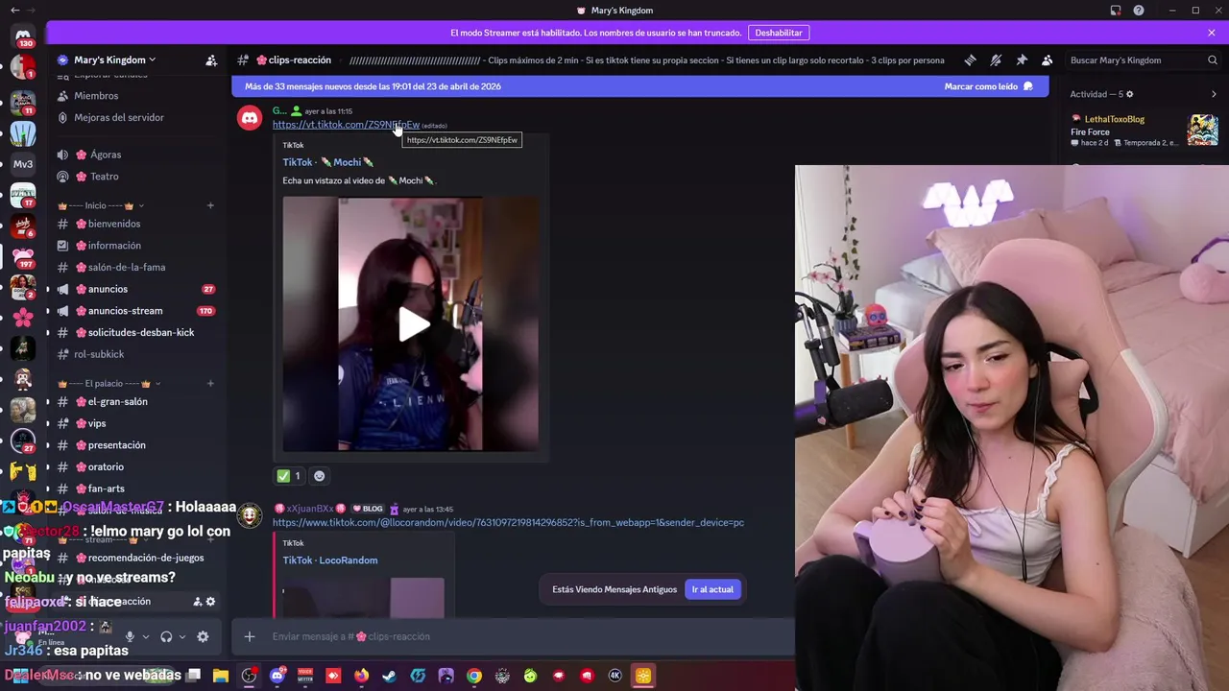Open LethalToxoBlog Fire Force activity card

point(1144,131)
